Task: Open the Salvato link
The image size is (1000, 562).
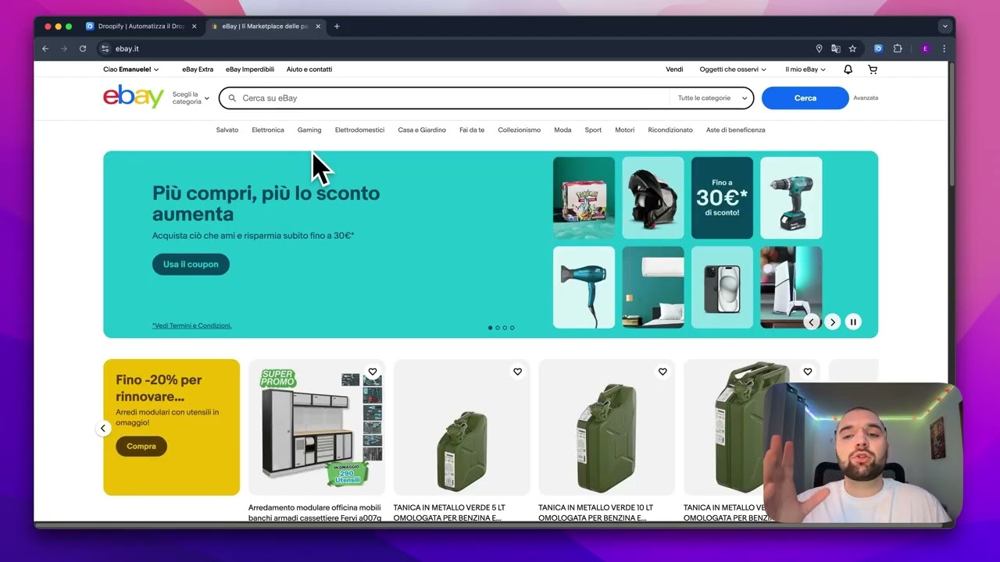Action: (227, 130)
